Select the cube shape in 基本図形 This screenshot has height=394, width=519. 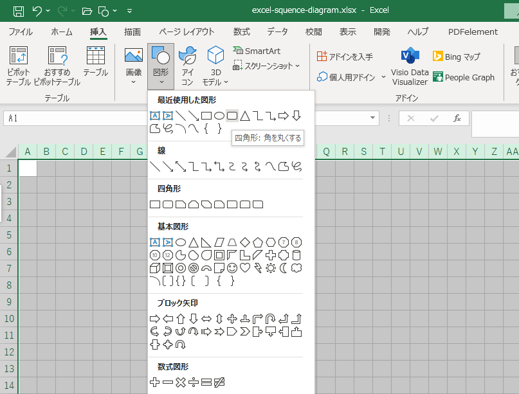155,267
